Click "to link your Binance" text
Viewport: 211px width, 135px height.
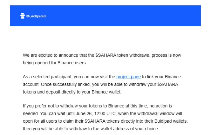(x=161, y=77)
